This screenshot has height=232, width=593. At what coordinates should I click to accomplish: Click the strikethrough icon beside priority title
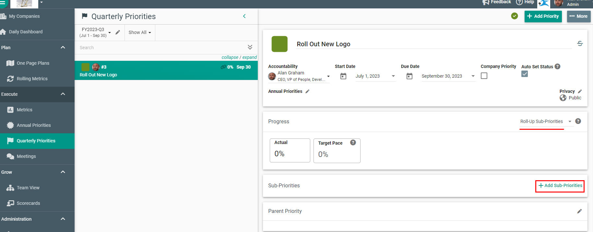pyautogui.click(x=580, y=44)
